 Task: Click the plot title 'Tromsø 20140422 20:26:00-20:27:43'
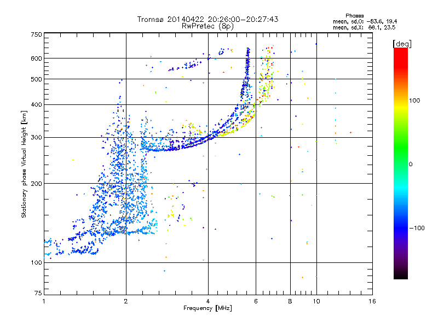(x=208, y=19)
